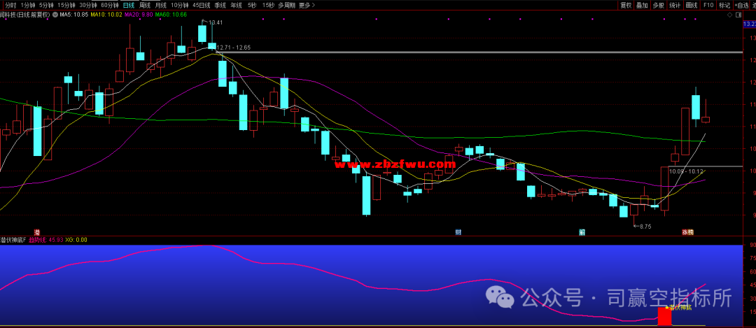The image size is (756, 328).
Task: Click the 叠加 overlay button
Action: [x=642, y=6]
